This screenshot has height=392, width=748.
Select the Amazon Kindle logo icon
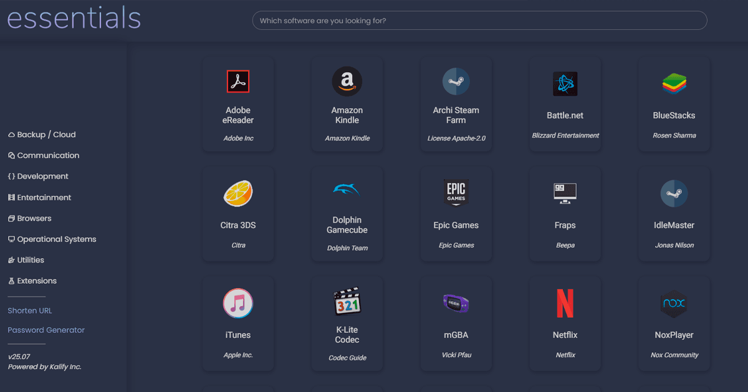coord(347,82)
